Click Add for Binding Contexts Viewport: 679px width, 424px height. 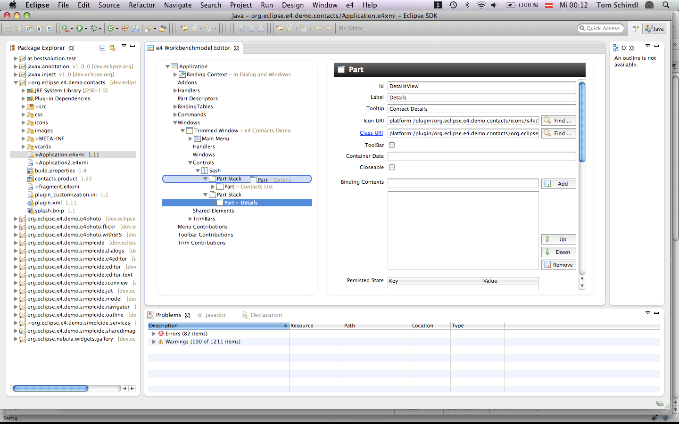tap(559, 184)
